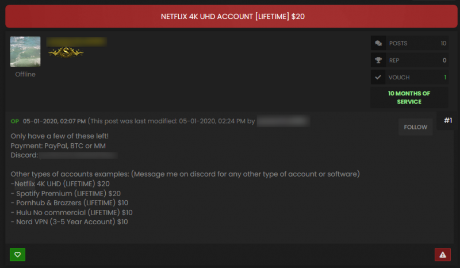This screenshot has height=268, width=460.
Task: Open the poster's avatar image
Action: click(25, 52)
